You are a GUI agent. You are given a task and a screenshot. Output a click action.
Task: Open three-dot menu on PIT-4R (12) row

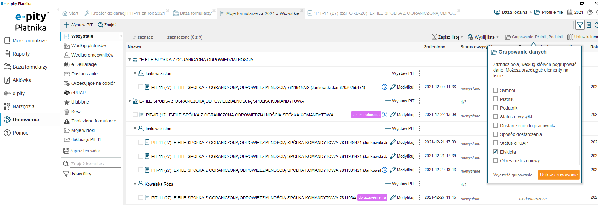coord(420,115)
